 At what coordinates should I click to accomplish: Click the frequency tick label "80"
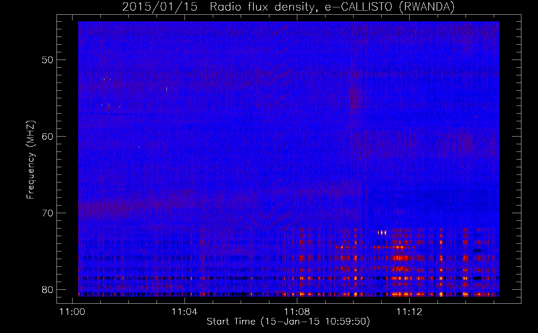[48, 289]
